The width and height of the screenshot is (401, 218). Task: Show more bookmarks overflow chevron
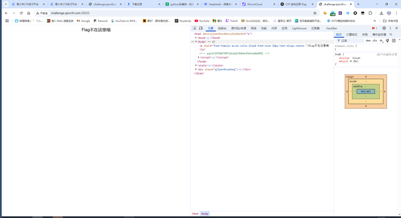pyautogui.click(x=375, y=21)
